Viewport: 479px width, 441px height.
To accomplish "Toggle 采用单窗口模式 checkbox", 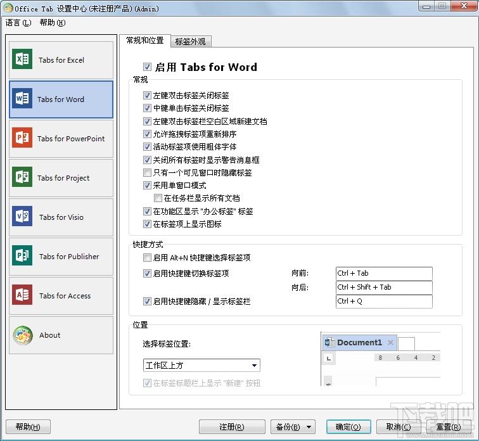I will [x=147, y=186].
